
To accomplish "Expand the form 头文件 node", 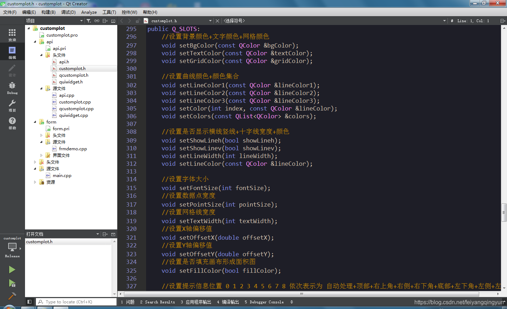I will click(42, 135).
